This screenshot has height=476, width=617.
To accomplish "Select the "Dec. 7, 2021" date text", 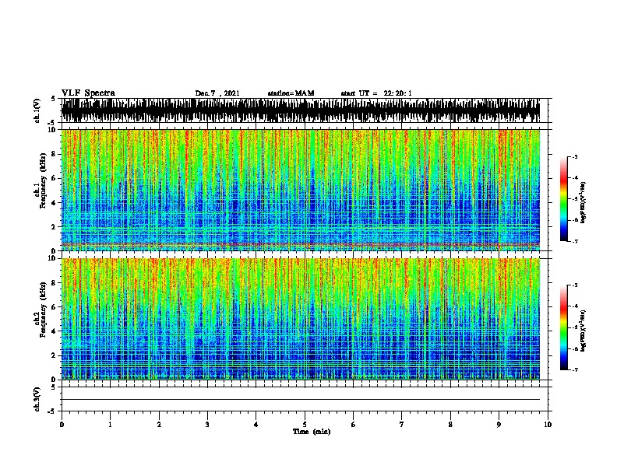I will click(217, 93).
